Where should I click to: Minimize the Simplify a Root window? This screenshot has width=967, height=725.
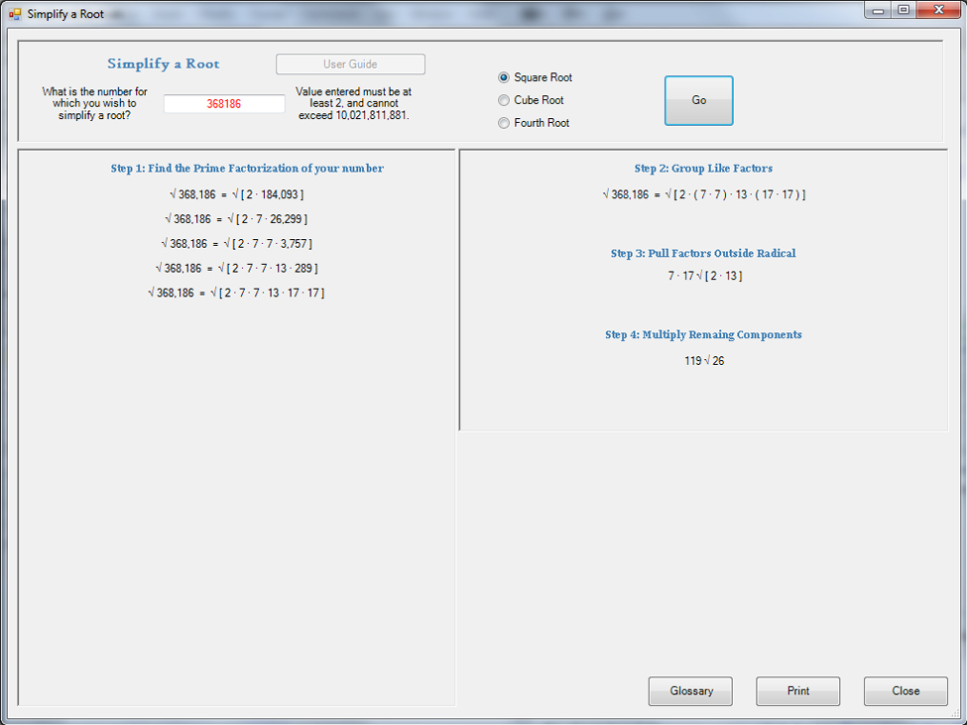point(879,10)
